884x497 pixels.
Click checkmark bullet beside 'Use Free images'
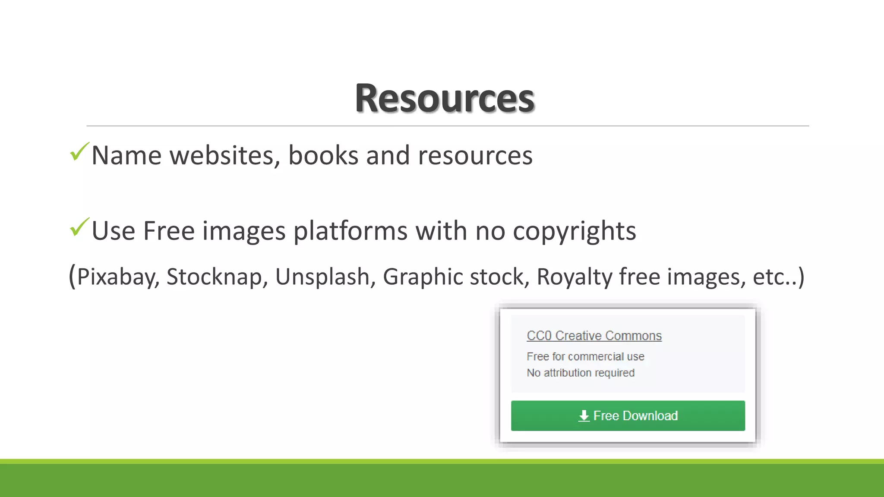pyautogui.click(x=79, y=227)
